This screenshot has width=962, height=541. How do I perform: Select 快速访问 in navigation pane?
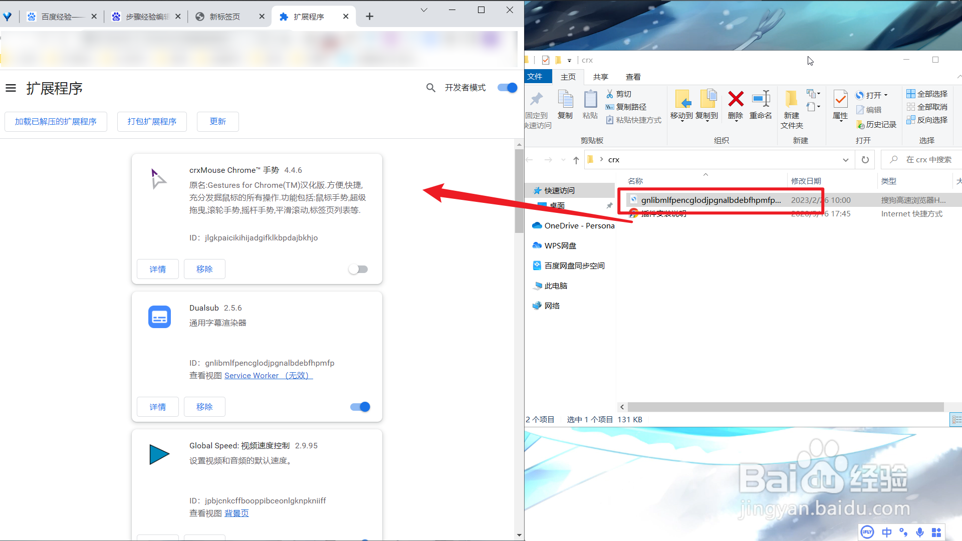570,191
